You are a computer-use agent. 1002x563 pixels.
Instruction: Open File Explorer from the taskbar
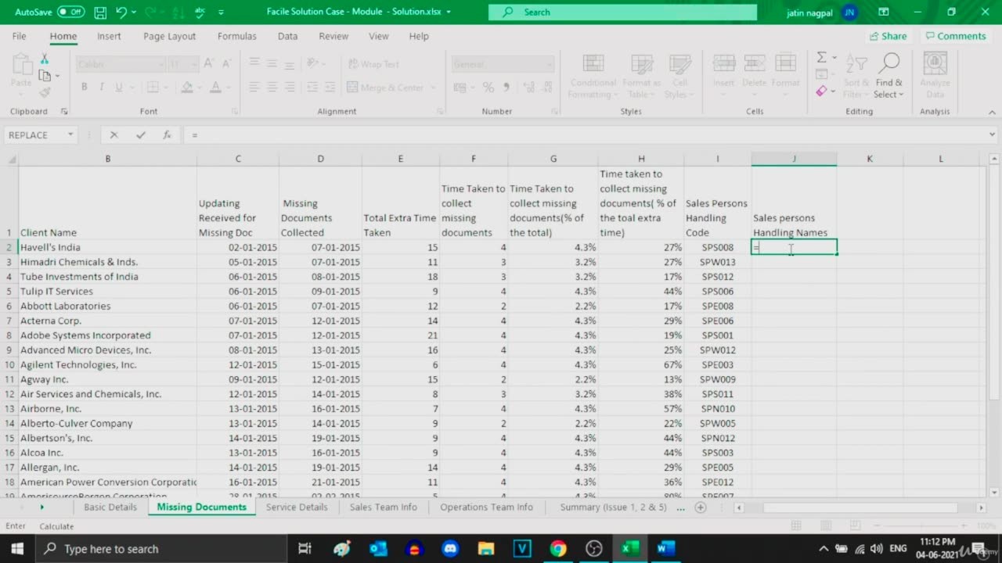(x=486, y=548)
